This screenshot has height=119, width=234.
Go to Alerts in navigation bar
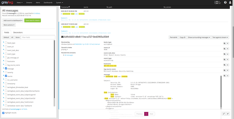click(38, 3)
